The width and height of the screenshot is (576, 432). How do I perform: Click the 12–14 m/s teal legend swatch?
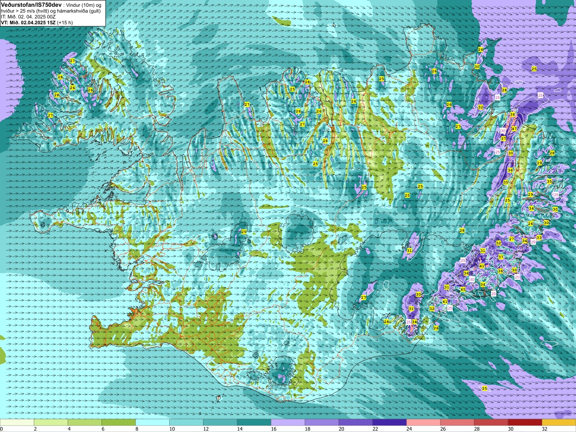point(220,423)
